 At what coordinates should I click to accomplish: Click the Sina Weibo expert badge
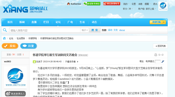pyautogui.click(x=15, y=94)
